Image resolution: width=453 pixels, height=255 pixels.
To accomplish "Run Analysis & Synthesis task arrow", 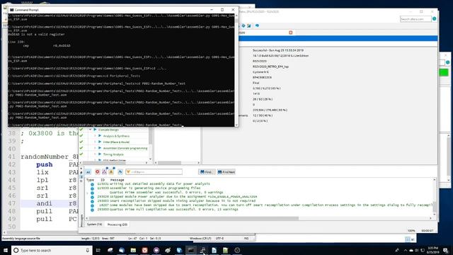I will [x=100, y=136].
